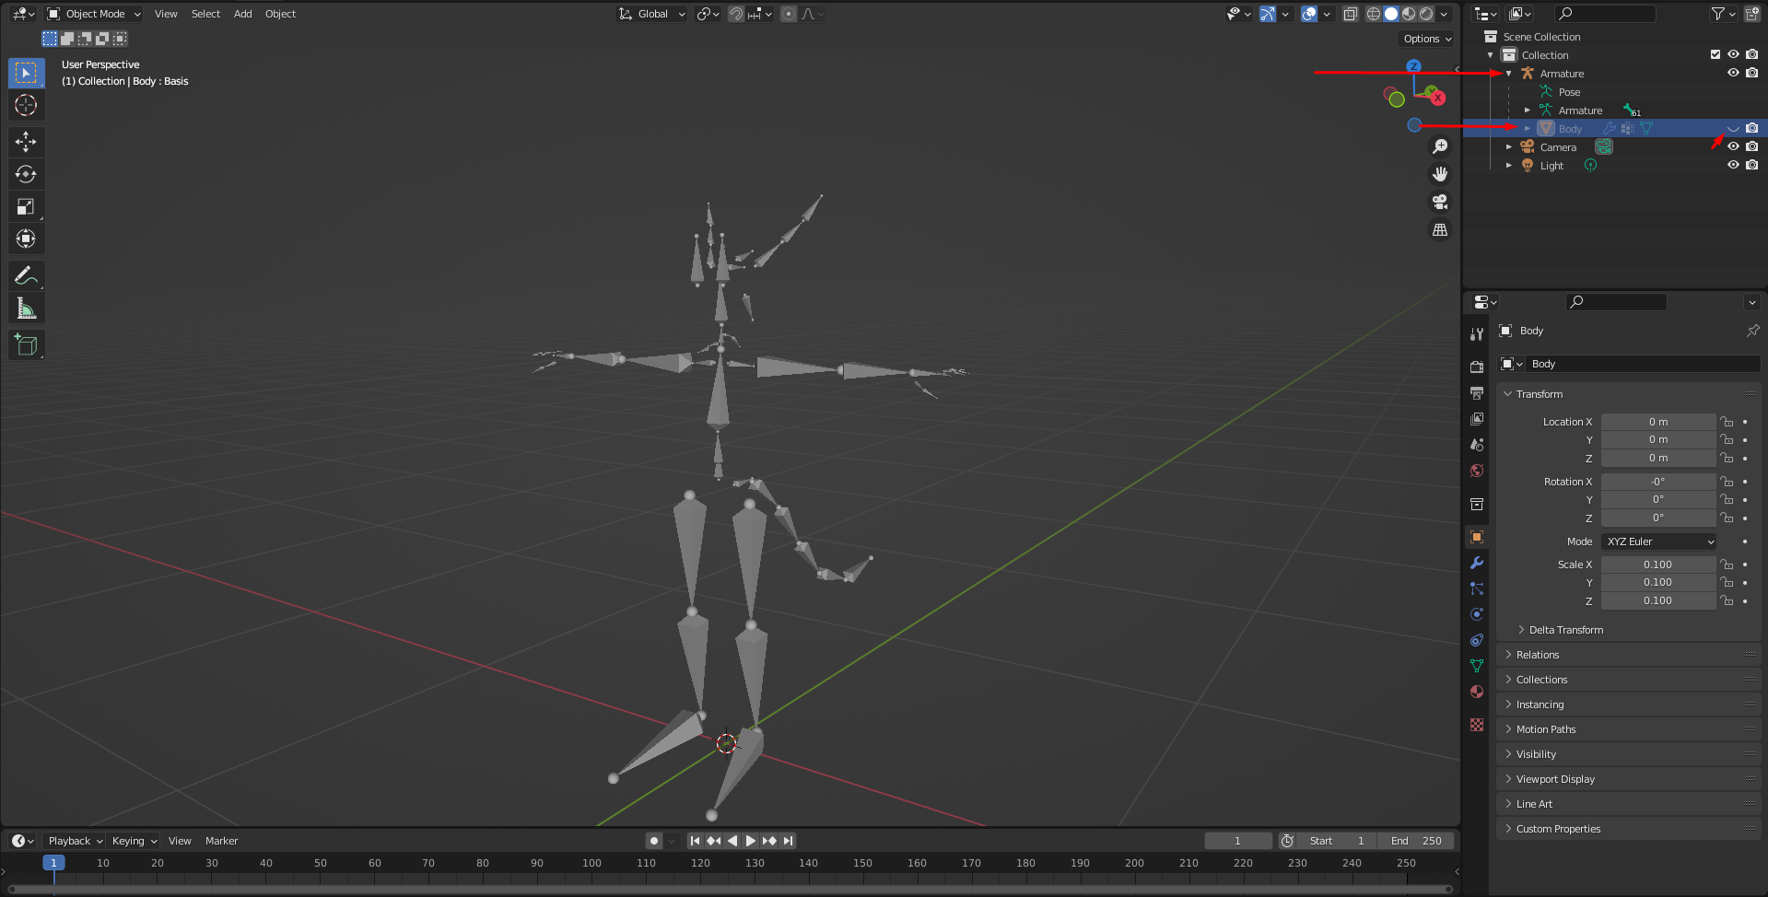
Task: Open the Output properties tab
Action: click(x=1477, y=393)
